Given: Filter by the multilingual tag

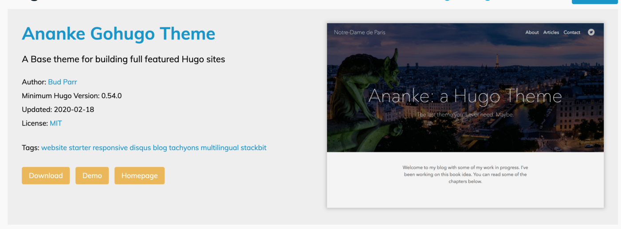Looking at the screenshot, I should pyautogui.click(x=220, y=147).
